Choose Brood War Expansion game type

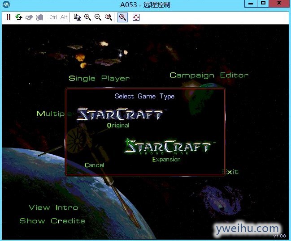(166, 159)
